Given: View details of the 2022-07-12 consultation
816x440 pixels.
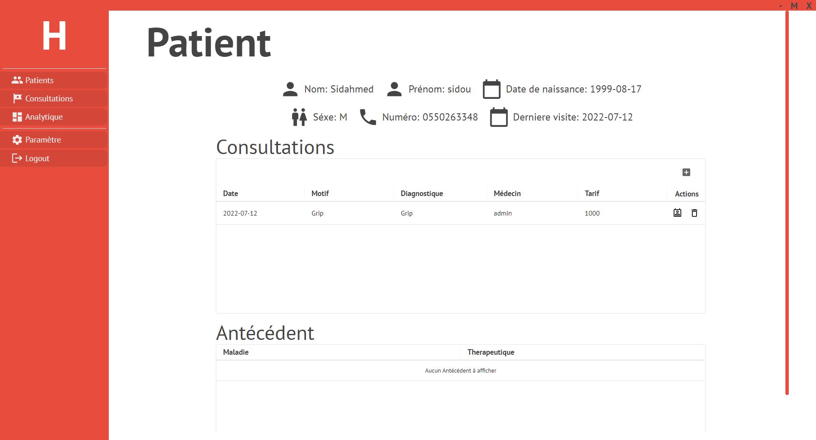Looking at the screenshot, I should [x=677, y=213].
